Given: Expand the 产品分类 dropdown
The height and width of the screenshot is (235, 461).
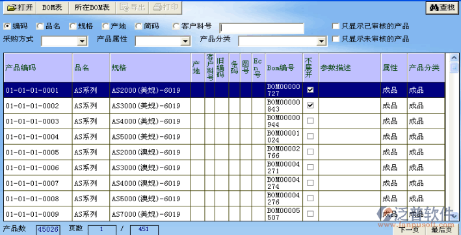Looking at the screenshot, I should [x=321, y=42].
